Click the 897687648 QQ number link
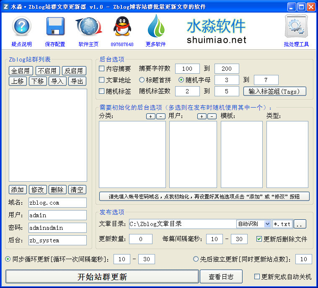This screenshot has height=288, width=318. [x=122, y=44]
